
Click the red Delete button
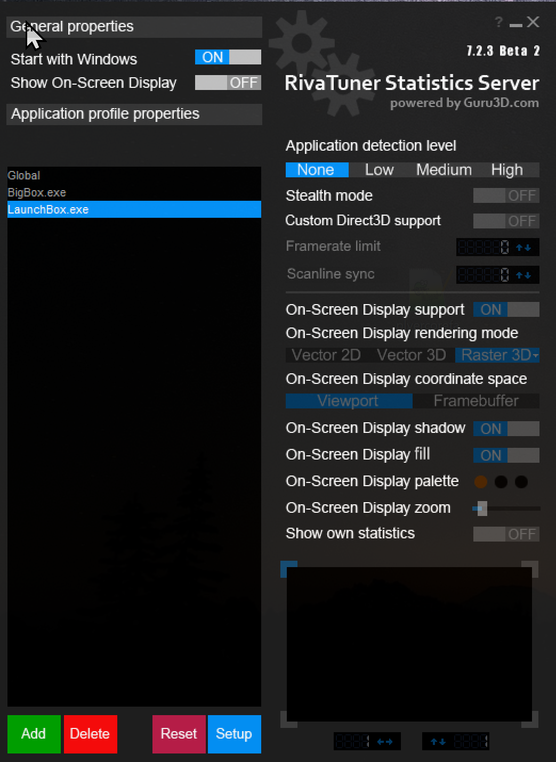point(91,734)
